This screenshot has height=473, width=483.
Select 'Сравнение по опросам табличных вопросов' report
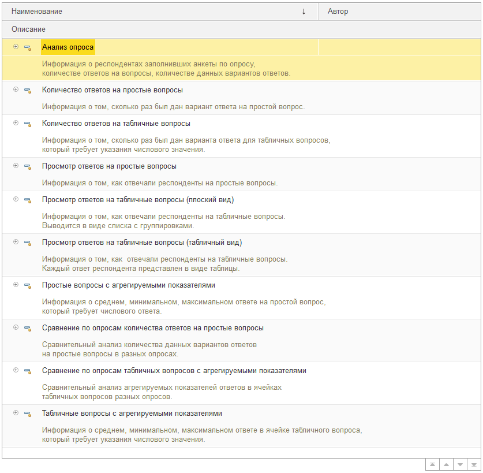click(x=174, y=371)
